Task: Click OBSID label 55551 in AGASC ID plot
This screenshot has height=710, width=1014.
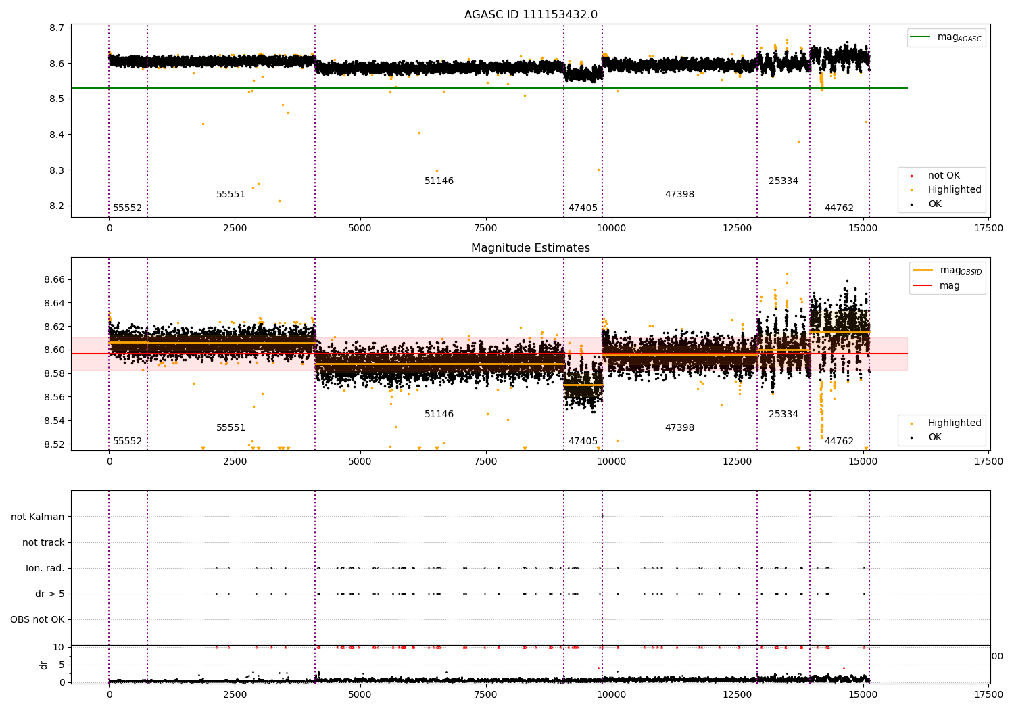Action: [231, 194]
